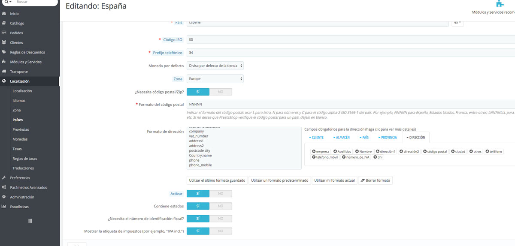The width and height of the screenshot is (515, 246).
Task: Click the Catálogo book icon in sidebar
Action: point(4,23)
